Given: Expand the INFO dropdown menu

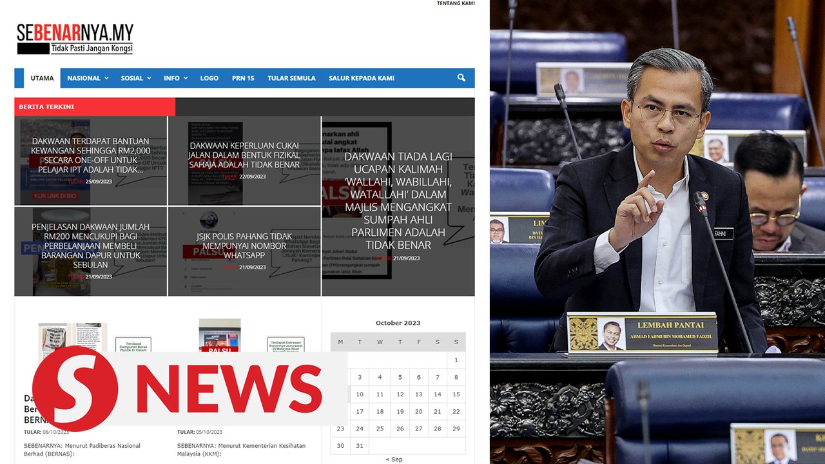Looking at the screenshot, I should coord(175,78).
